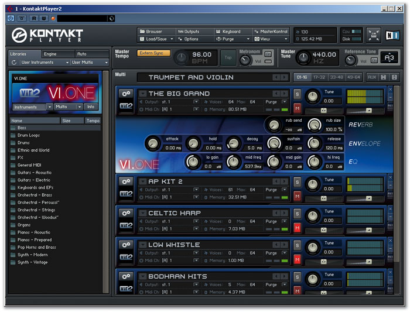Toggle the Extern Sync button
410x312 pixels.
[153, 53]
